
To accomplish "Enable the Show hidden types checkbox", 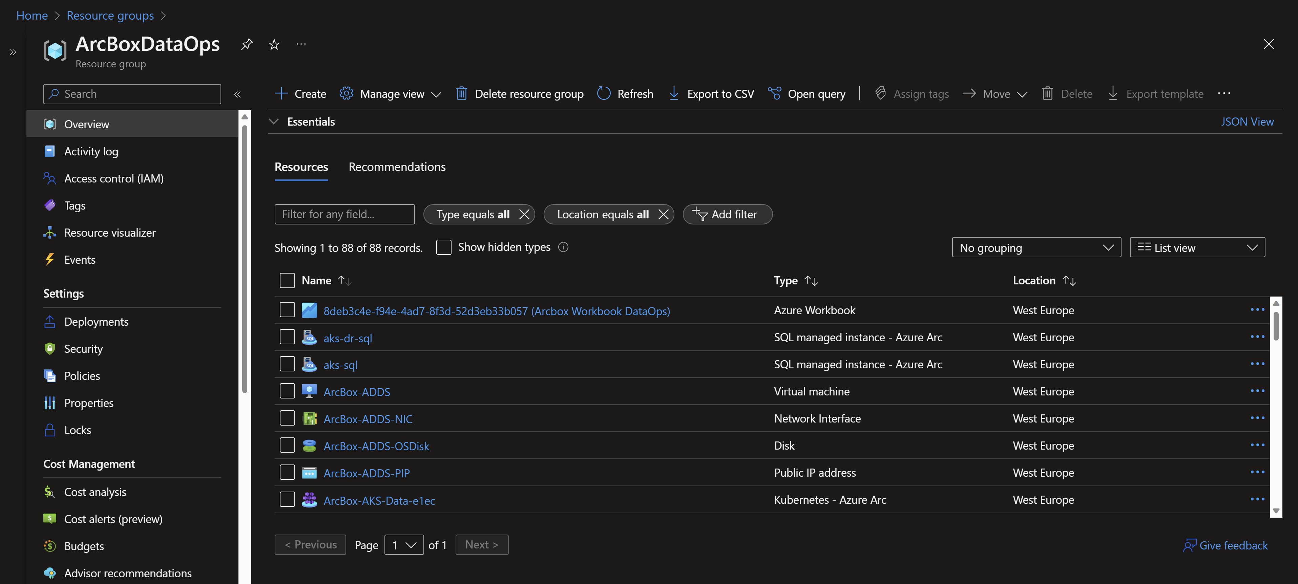I will pyautogui.click(x=443, y=247).
